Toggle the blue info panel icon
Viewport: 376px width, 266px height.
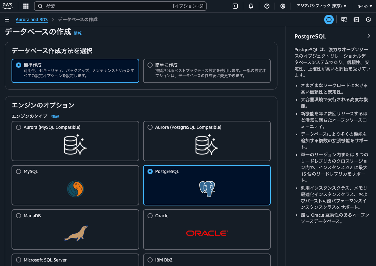click(329, 20)
